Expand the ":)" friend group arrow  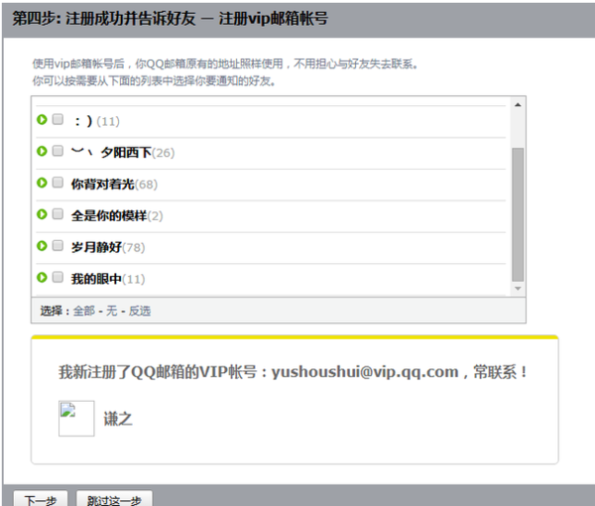pos(42,120)
